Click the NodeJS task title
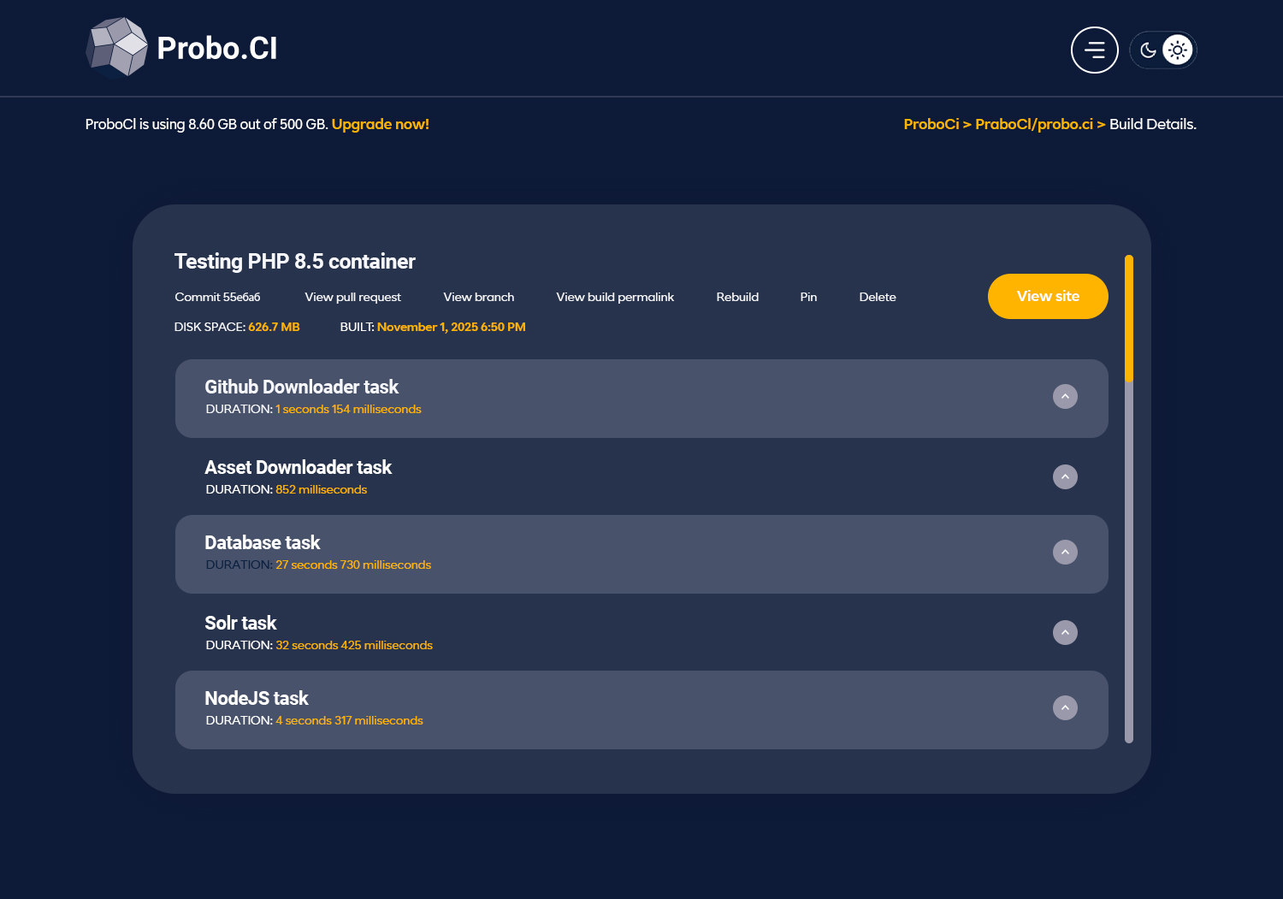Viewport: 1283px width, 899px height. click(x=257, y=699)
